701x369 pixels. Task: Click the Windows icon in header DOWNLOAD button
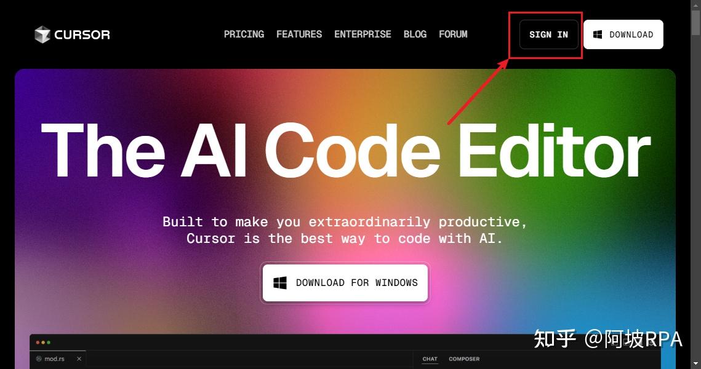(597, 34)
